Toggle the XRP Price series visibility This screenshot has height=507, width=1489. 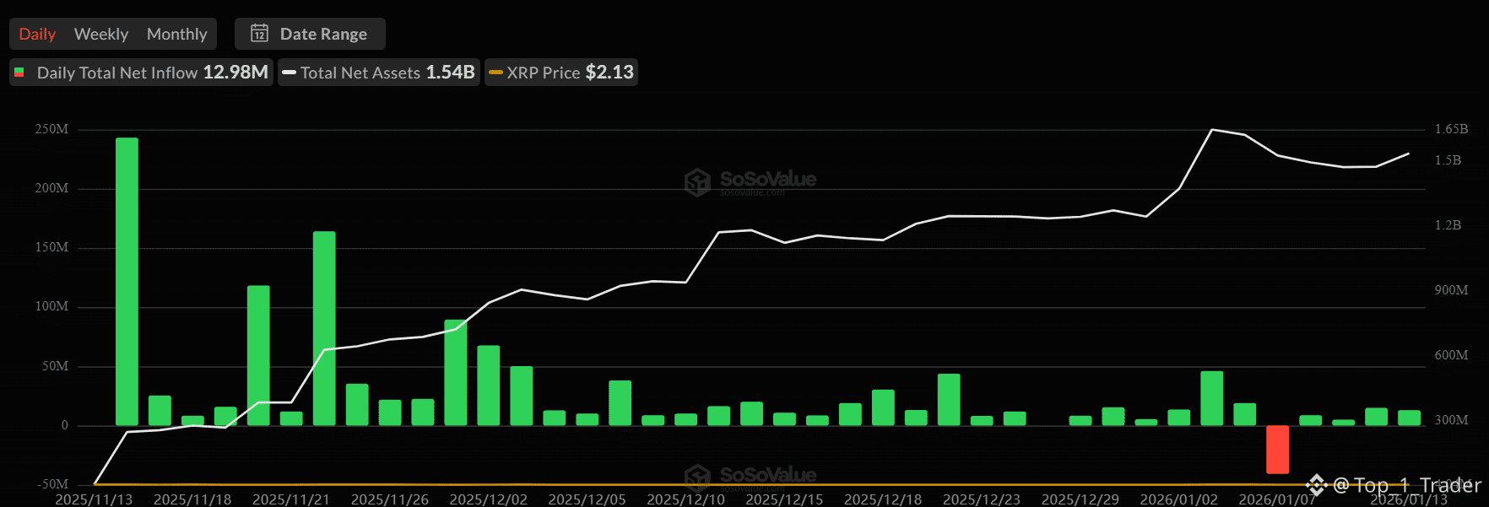tap(561, 73)
